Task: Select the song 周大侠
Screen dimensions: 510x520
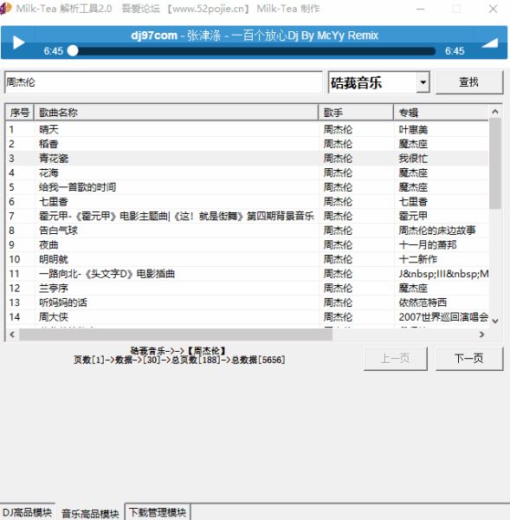Action: [54, 317]
